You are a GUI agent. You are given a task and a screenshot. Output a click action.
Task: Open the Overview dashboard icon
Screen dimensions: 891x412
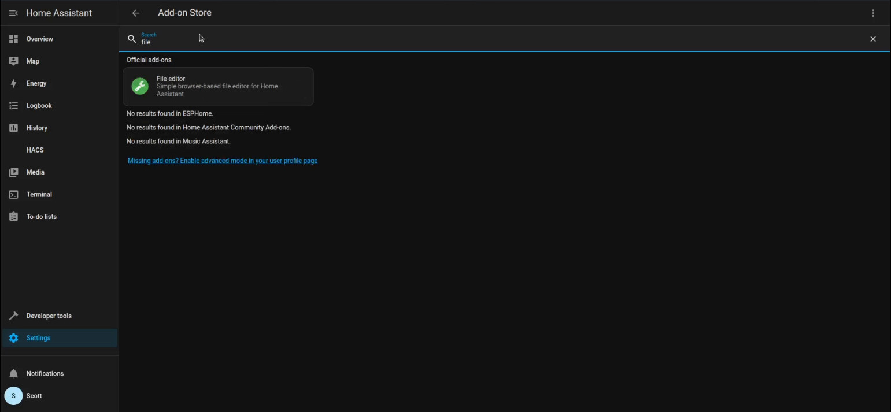13,39
